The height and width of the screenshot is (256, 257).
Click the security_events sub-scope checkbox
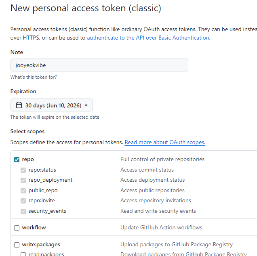coord(23,211)
